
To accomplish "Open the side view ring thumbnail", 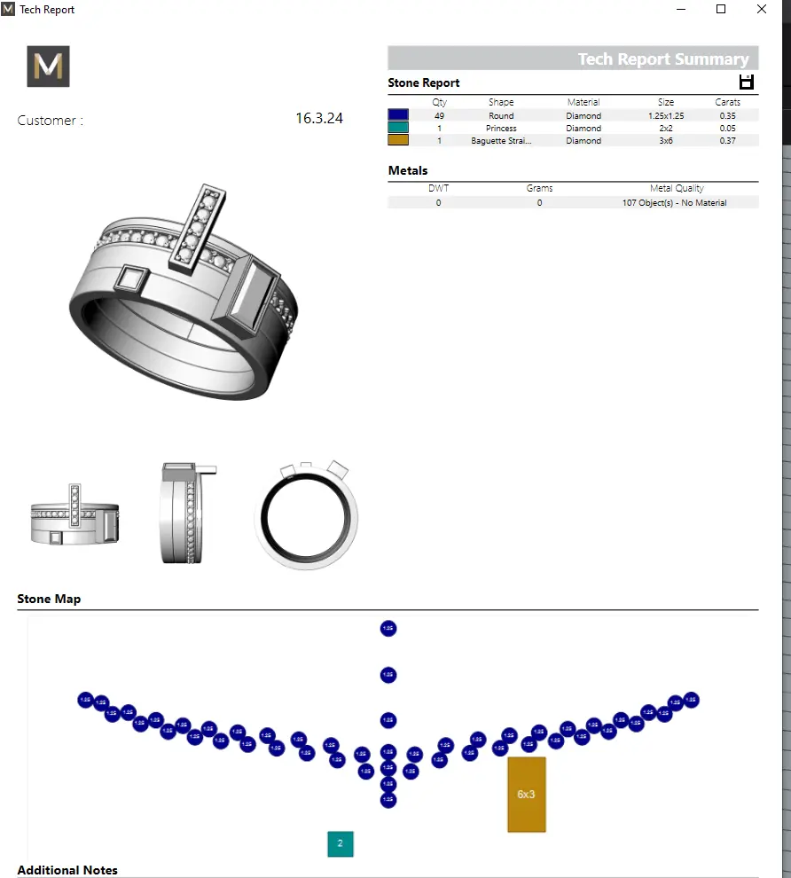I will coord(187,513).
